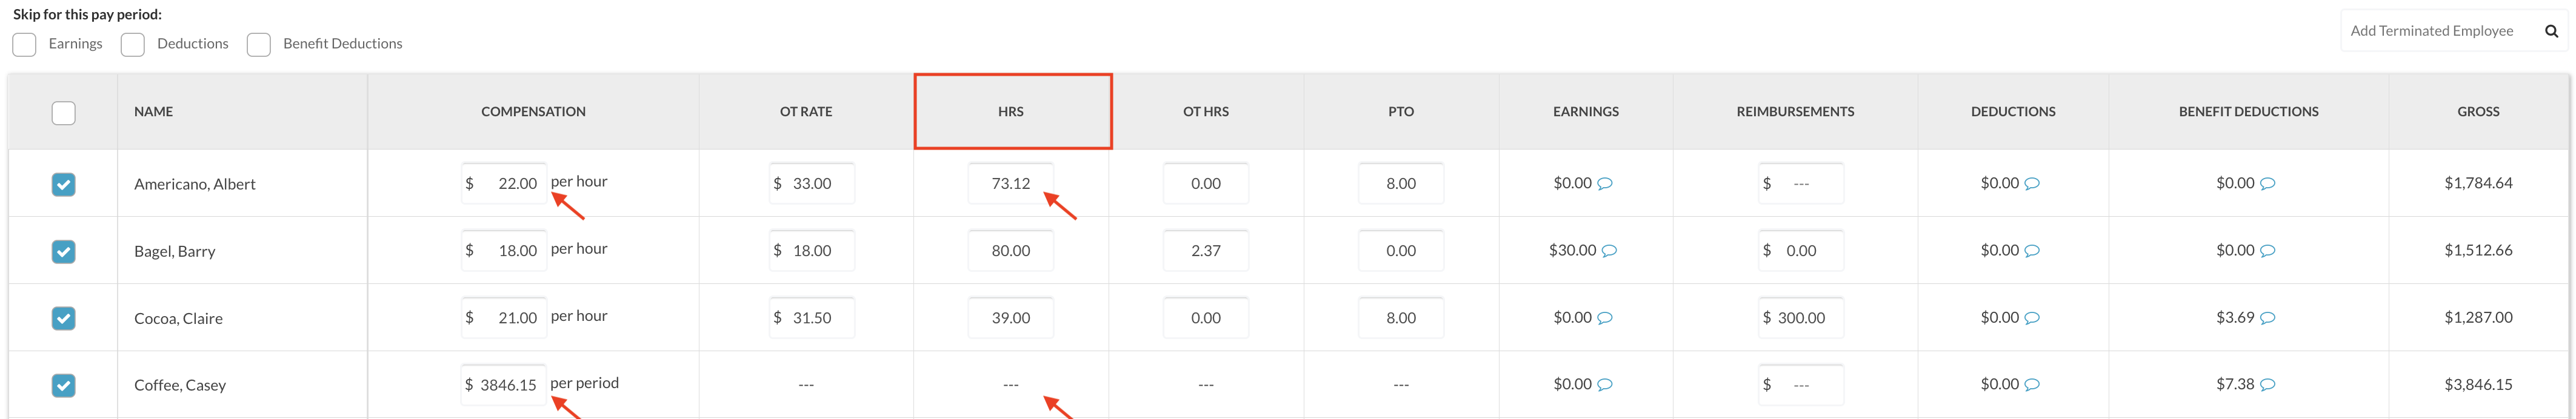
Task: Click Claire Cocoa's deductions comment bubble
Action: pos(2032,318)
